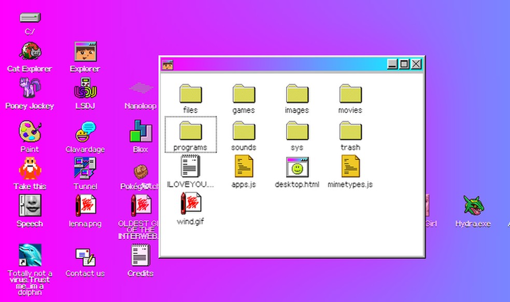The width and height of the screenshot is (510, 302).
Task: Open the Contact us form
Action: click(84, 256)
